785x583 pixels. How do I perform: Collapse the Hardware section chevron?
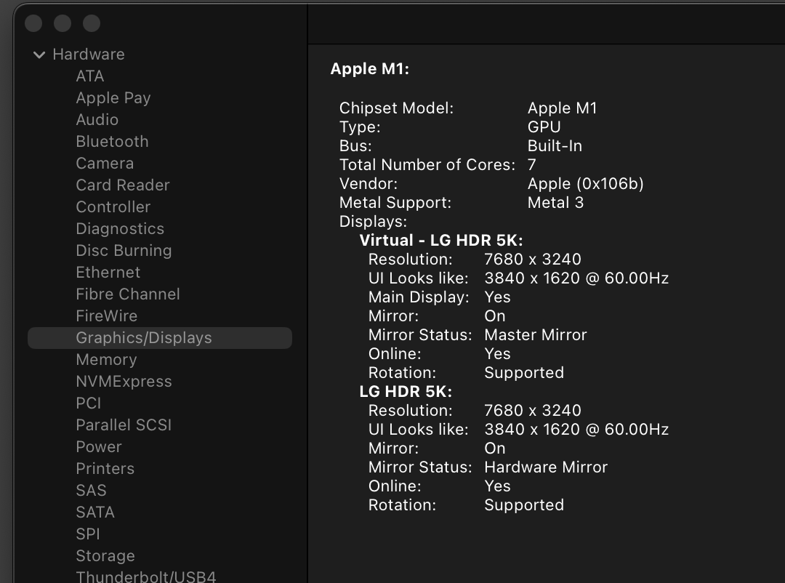[x=39, y=55]
